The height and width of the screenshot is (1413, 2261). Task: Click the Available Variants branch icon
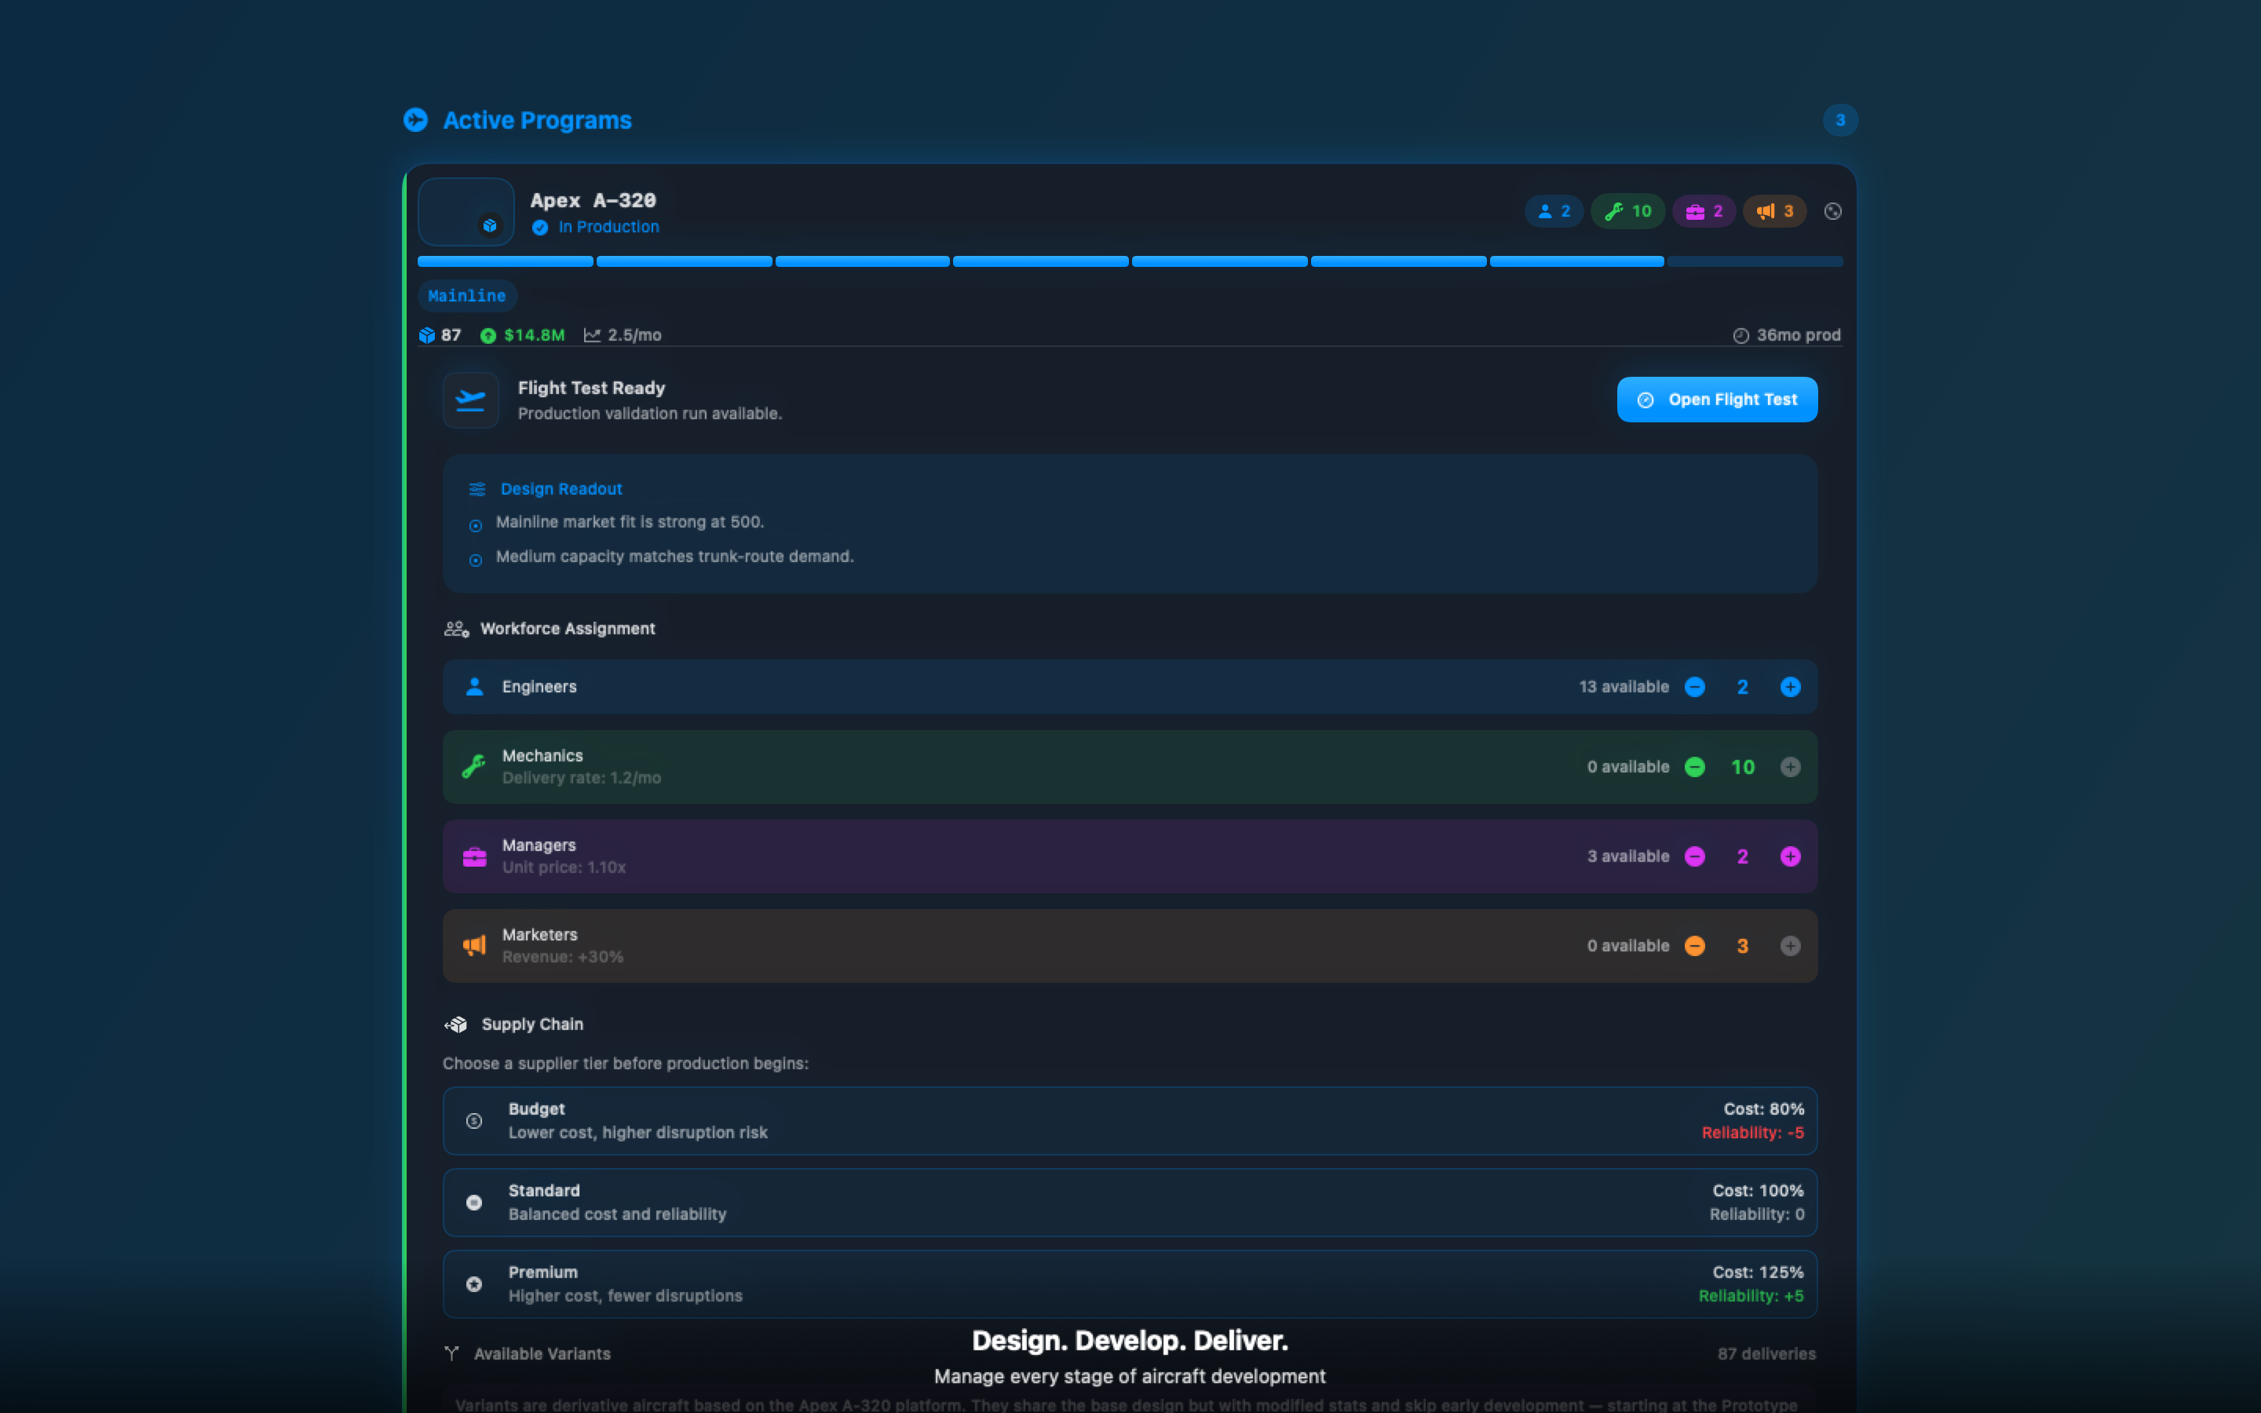click(452, 1353)
